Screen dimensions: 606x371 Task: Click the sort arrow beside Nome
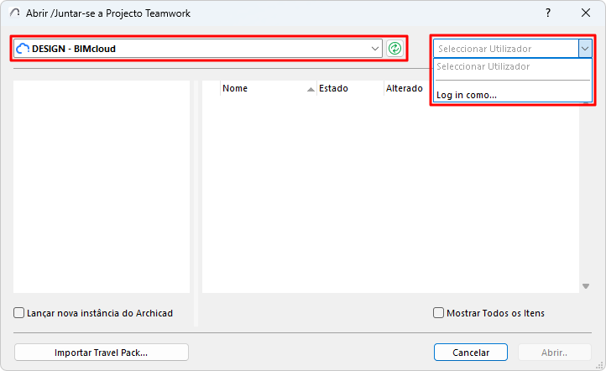pyautogui.click(x=311, y=88)
